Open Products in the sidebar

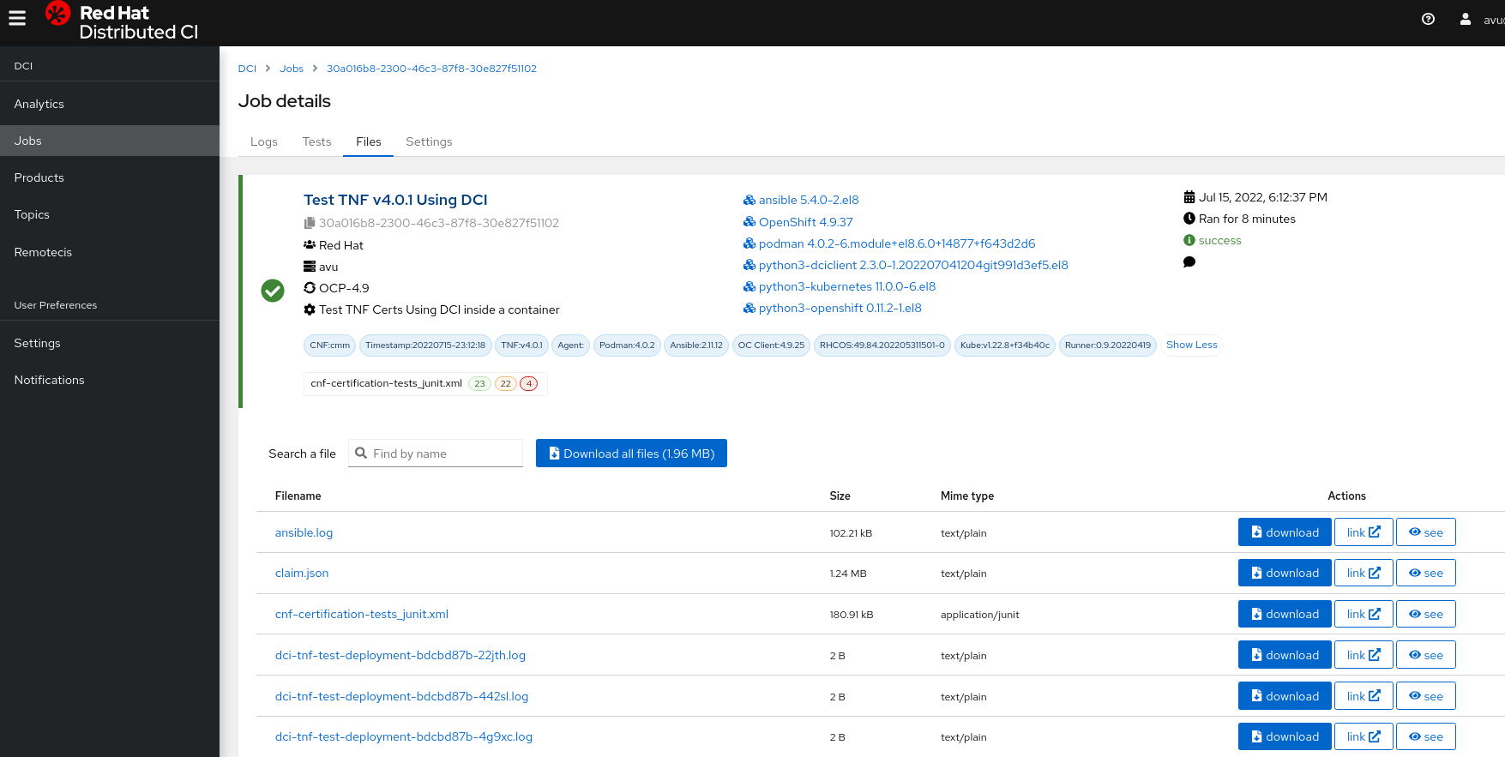click(x=110, y=177)
